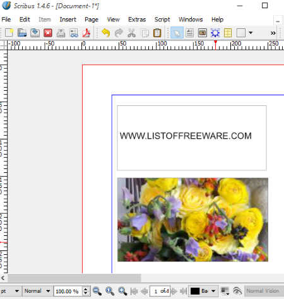The width and height of the screenshot is (284, 299).
Task: Open the Item menu
Action: pyautogui.click(x=45, y=20)
